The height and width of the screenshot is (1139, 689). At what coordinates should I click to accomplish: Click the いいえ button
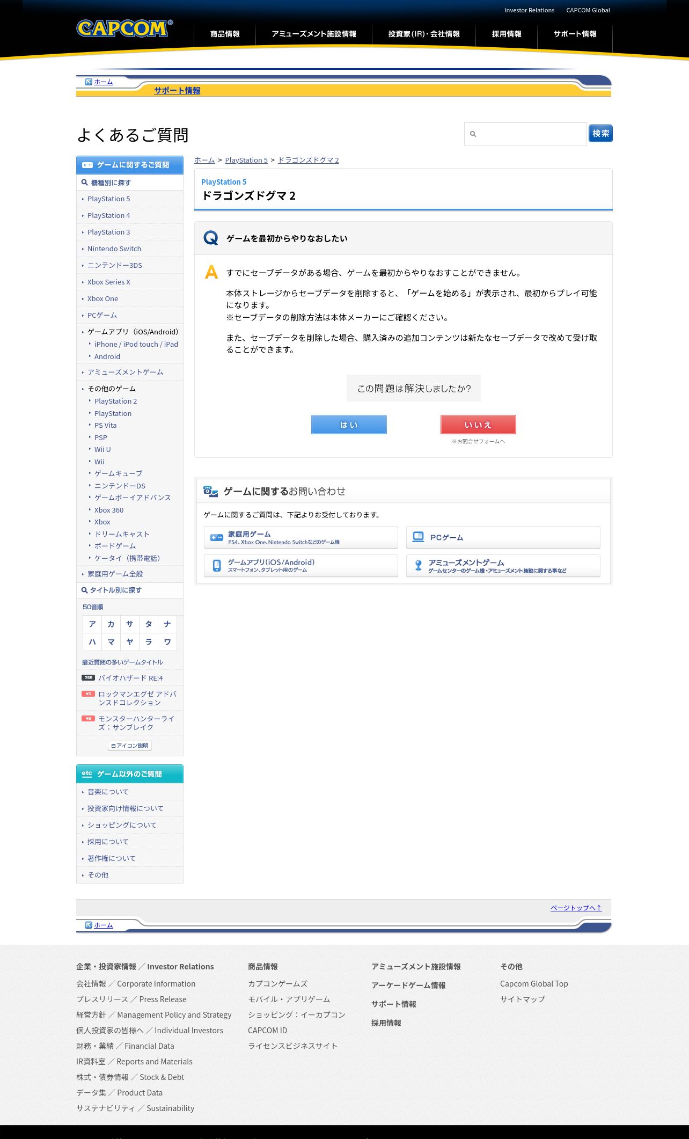coord(478,425)
